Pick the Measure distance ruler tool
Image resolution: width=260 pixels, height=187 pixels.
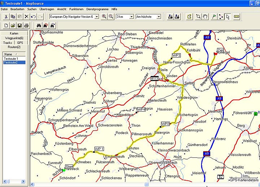tap(237, 17)
